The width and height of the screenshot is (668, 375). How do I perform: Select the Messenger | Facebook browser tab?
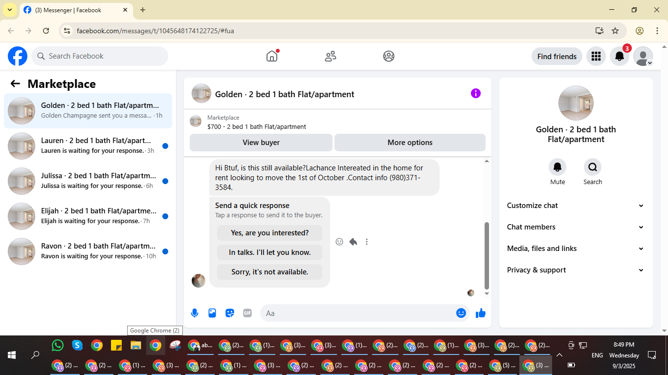coord(76,10)
